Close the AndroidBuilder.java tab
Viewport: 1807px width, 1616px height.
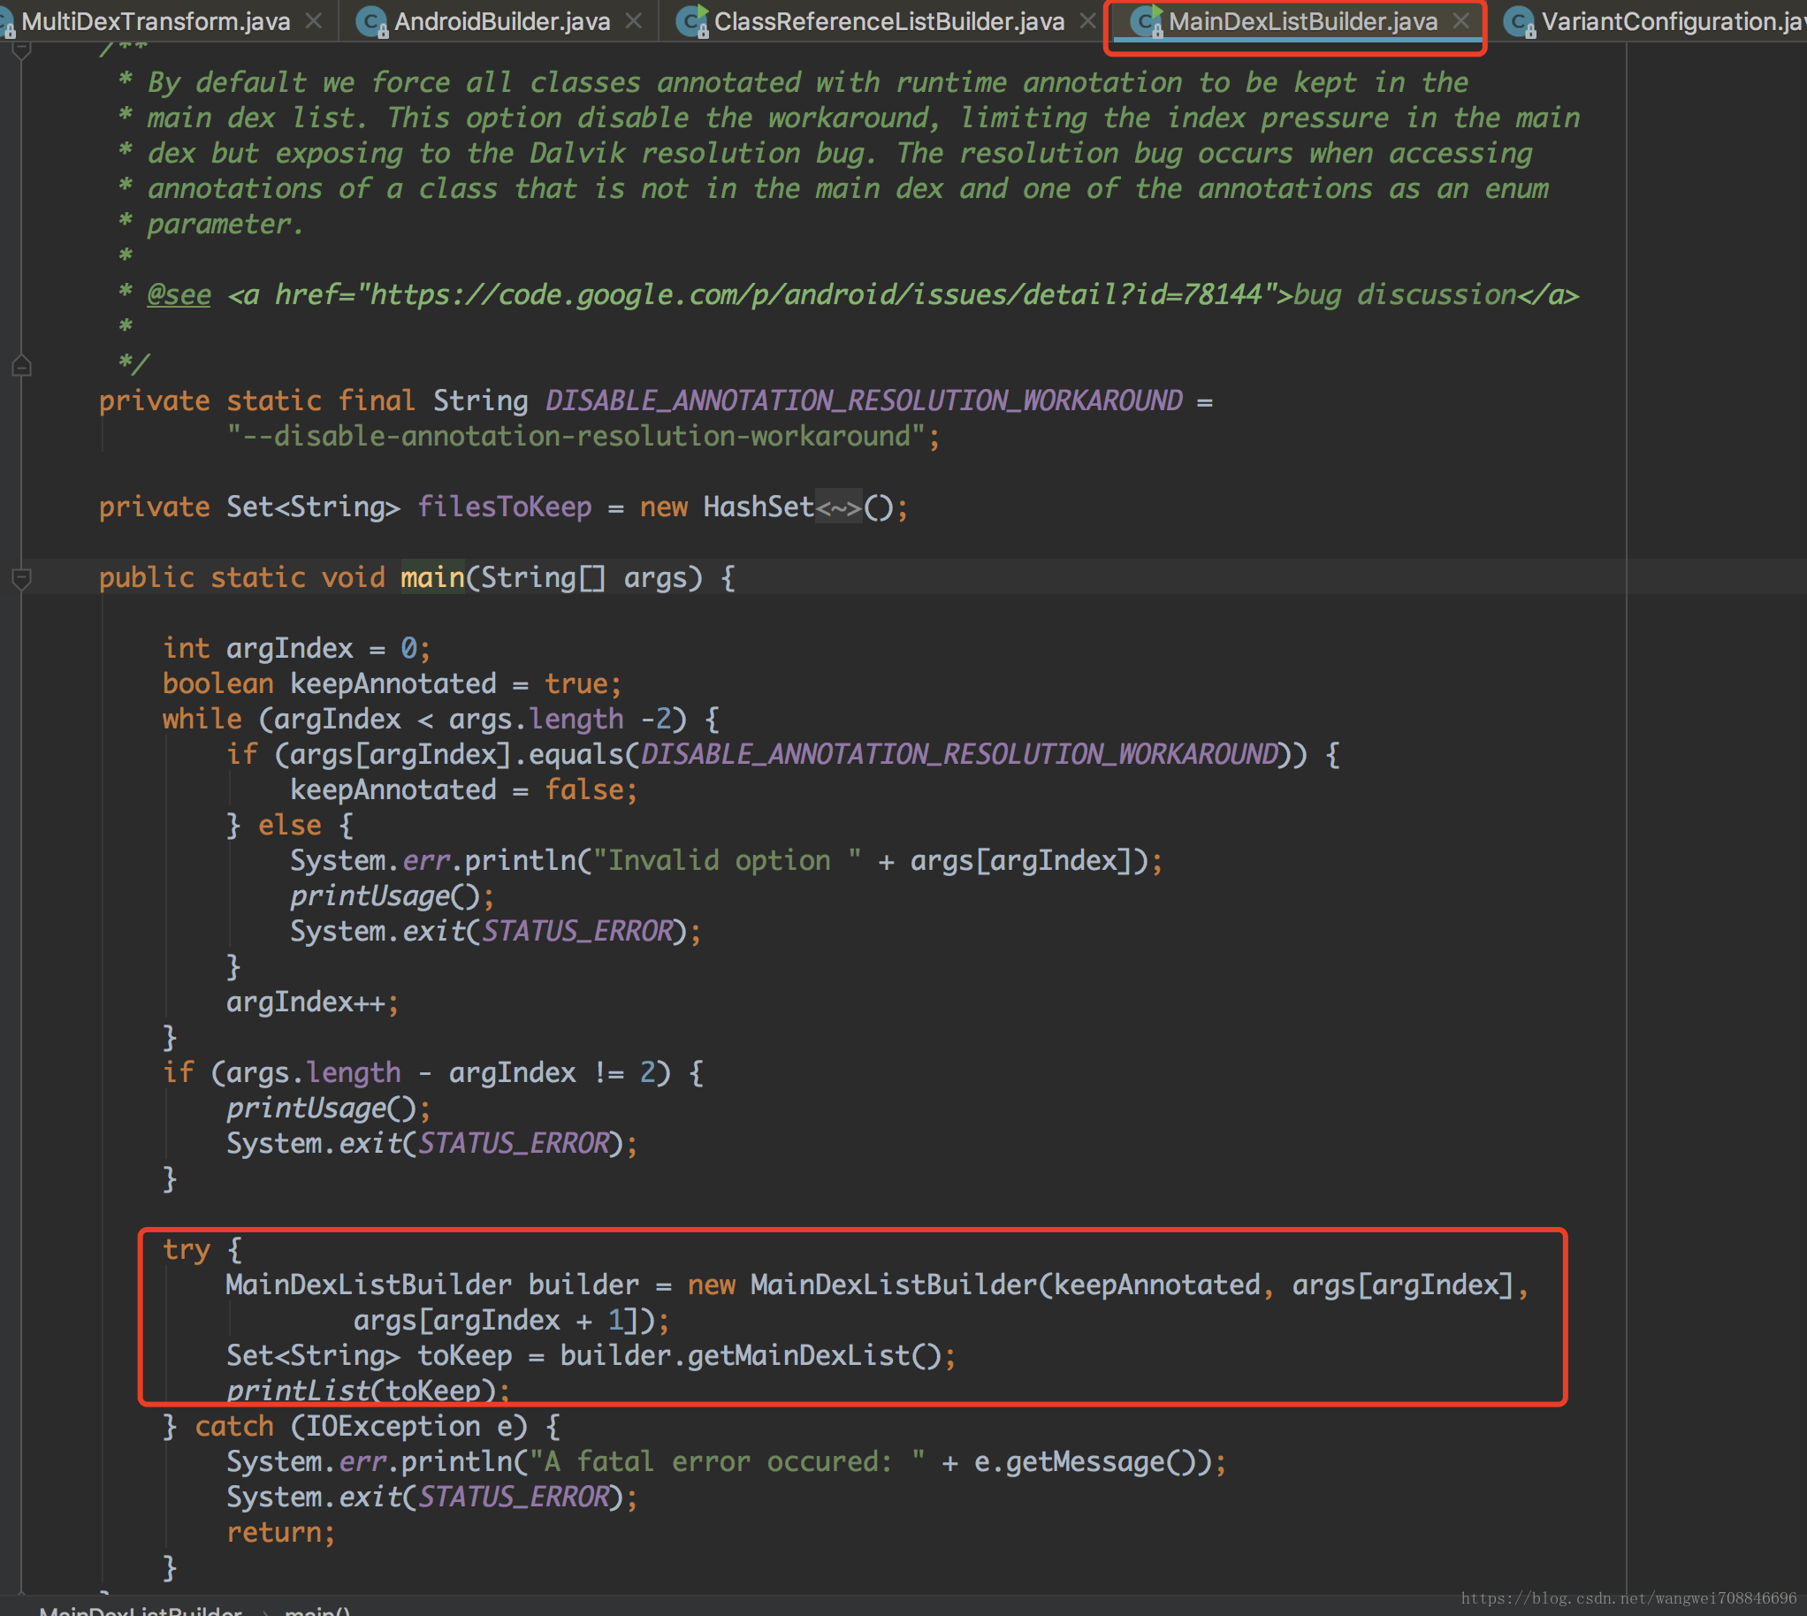point(633,20)
